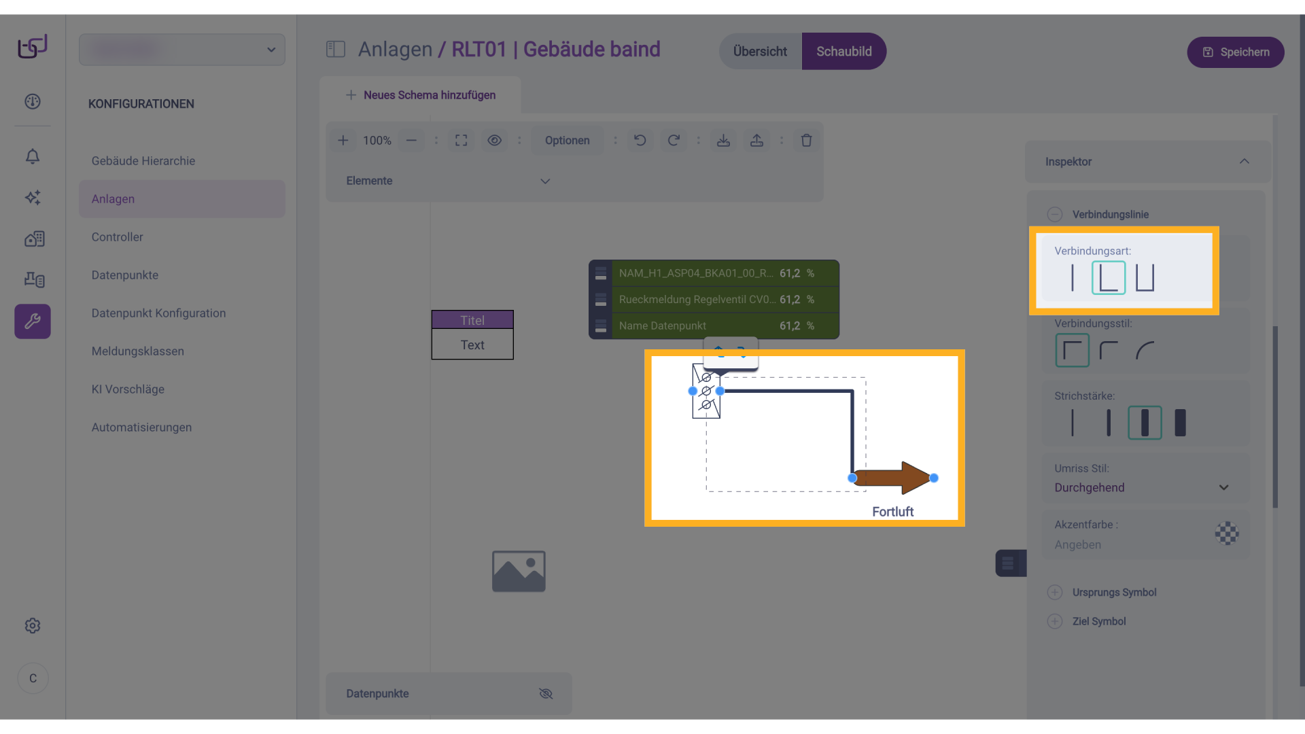The width and height of the screenshot is (1305, 734).
Task: Toggle the eye preview icon in the toolbar
Action: (x=494, y=141)
